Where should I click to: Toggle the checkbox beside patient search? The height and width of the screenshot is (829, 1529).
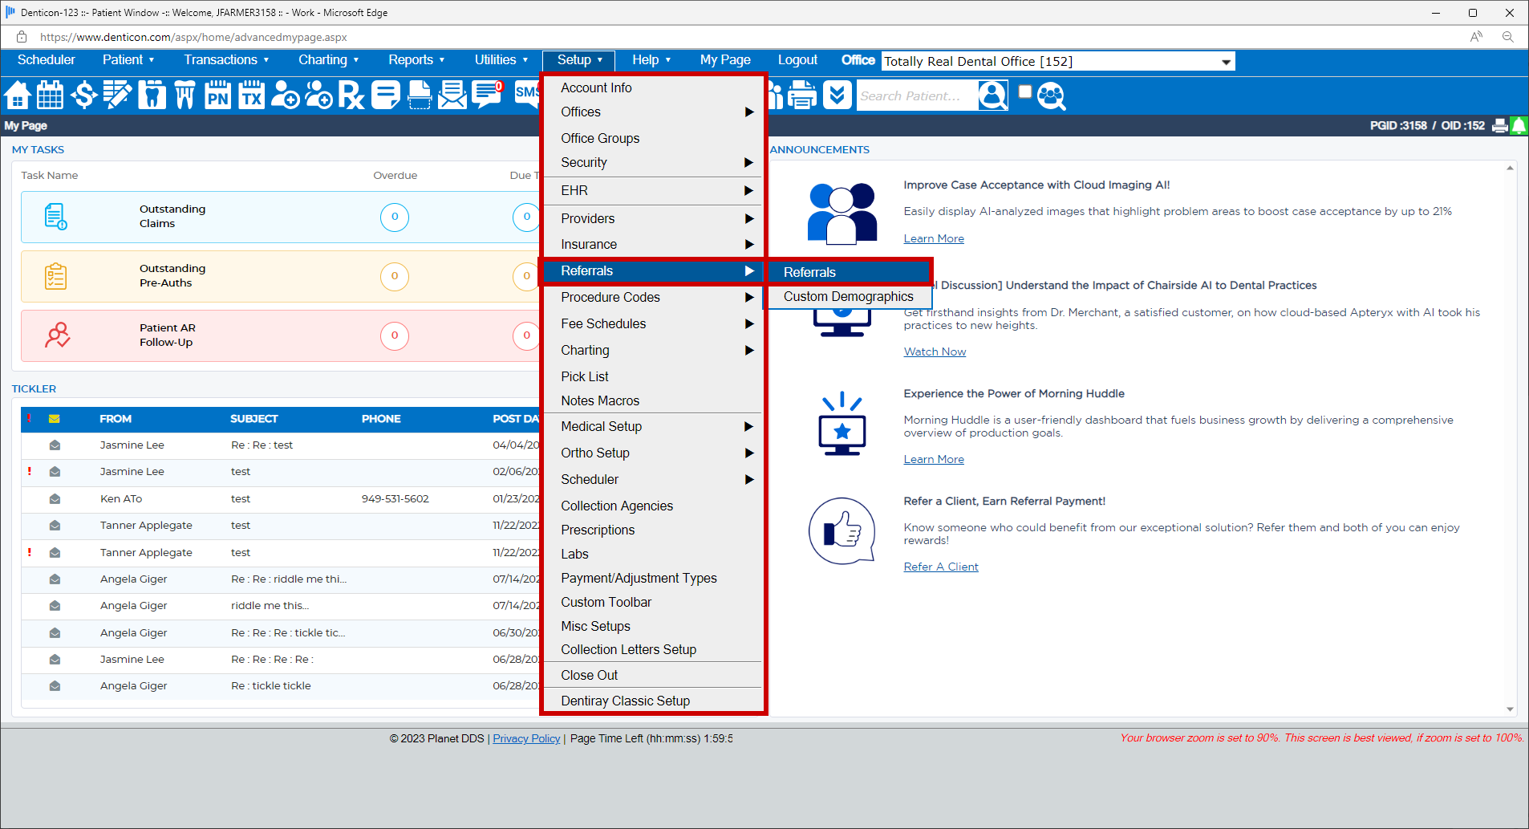(1024, 91)
